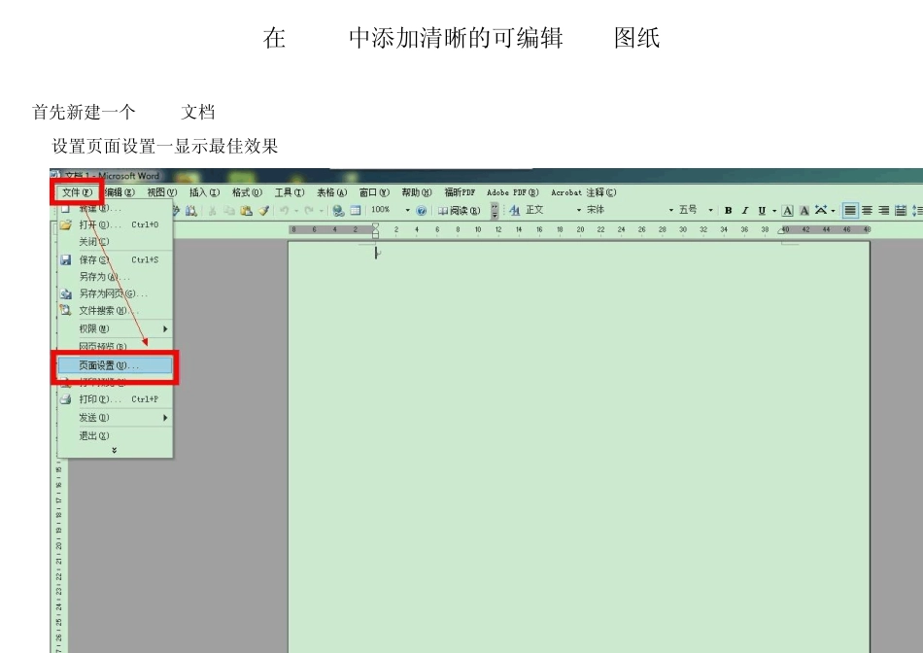Choose 文件搜索 (File Search) entry
The width and height of the screenshot is (923, 653).
[116, 310]
